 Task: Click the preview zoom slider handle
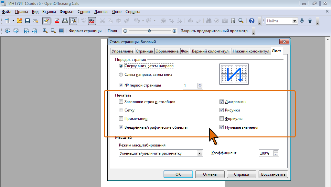149,31
